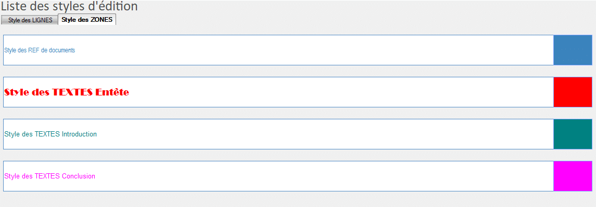The image size is (596, 207).
Task: Switch to the Style des LIGNES tab
Action: click(30, 20)
